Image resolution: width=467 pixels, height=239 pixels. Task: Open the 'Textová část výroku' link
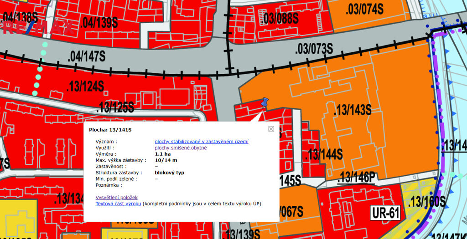click(118, 203)
